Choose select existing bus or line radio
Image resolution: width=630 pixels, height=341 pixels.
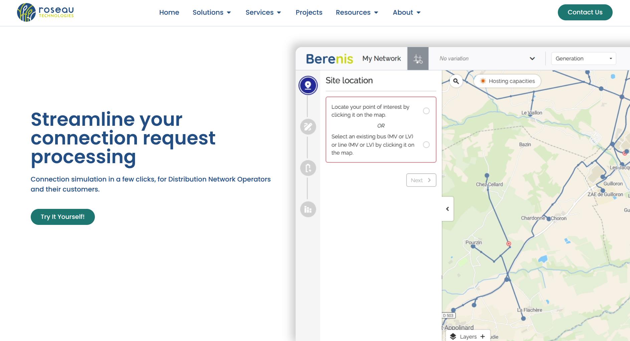tap(426, 144)
